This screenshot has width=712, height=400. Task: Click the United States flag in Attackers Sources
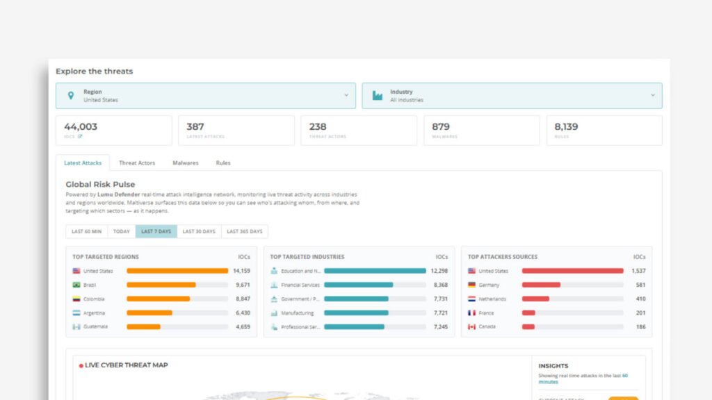click(472, 271)
